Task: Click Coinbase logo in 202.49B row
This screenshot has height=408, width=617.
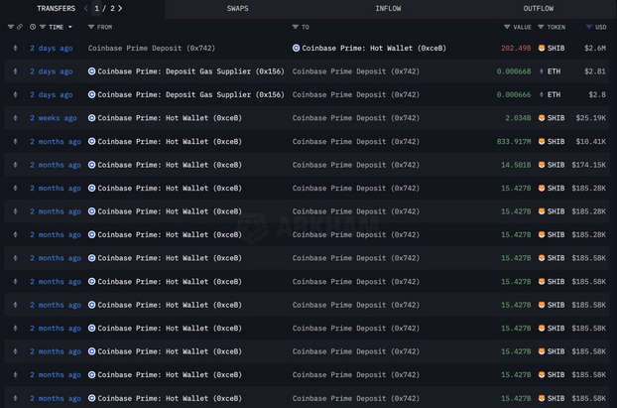Action: 296,48
